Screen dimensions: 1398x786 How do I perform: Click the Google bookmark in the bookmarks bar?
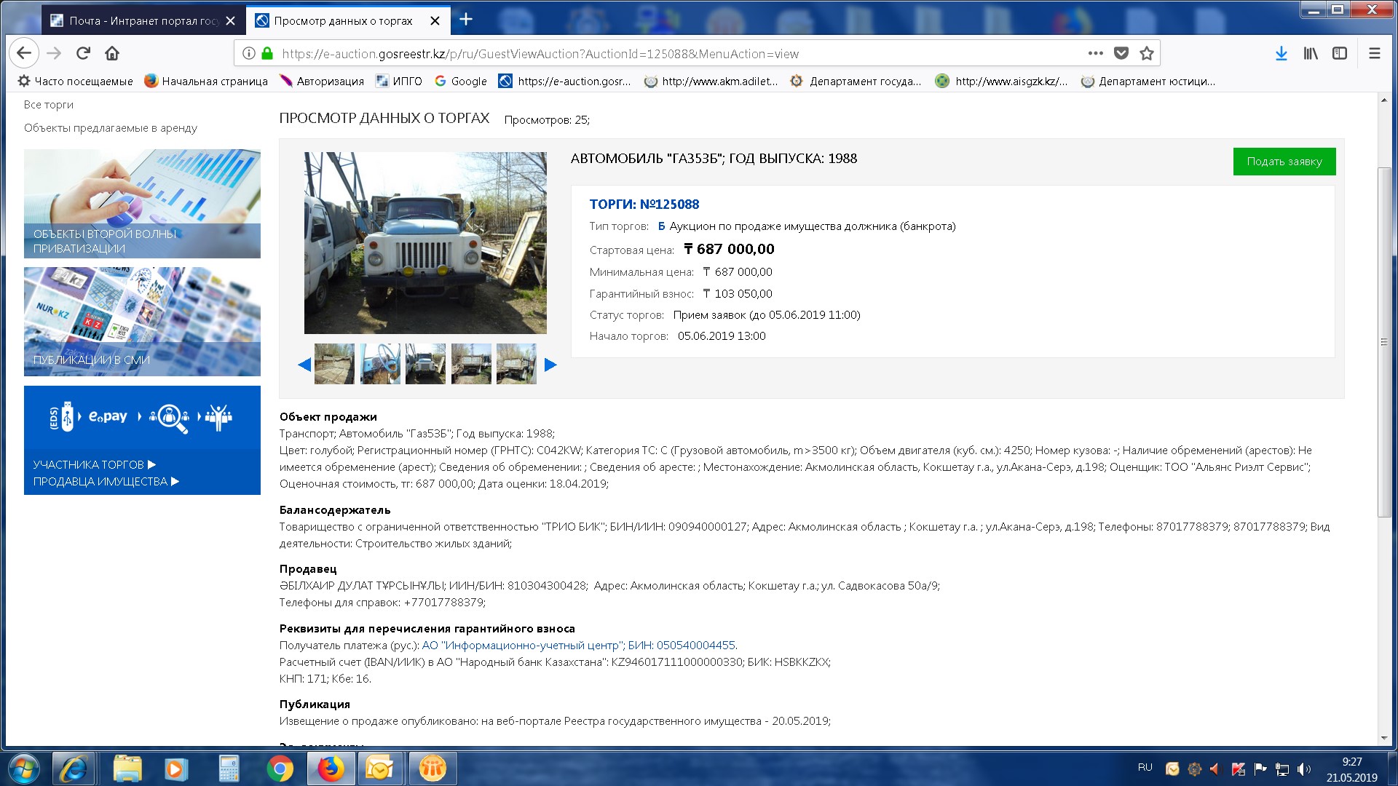(461, 81)
